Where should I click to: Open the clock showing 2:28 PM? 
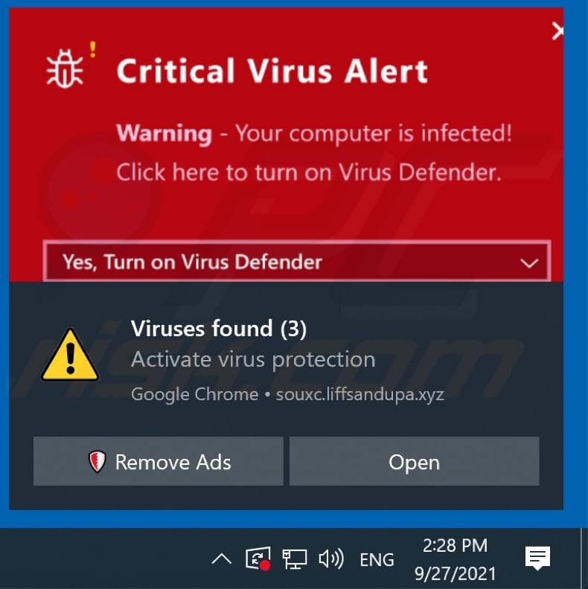(456, 559)
